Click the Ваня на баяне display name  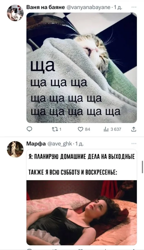pyautogui.click(x=46, y=7)
